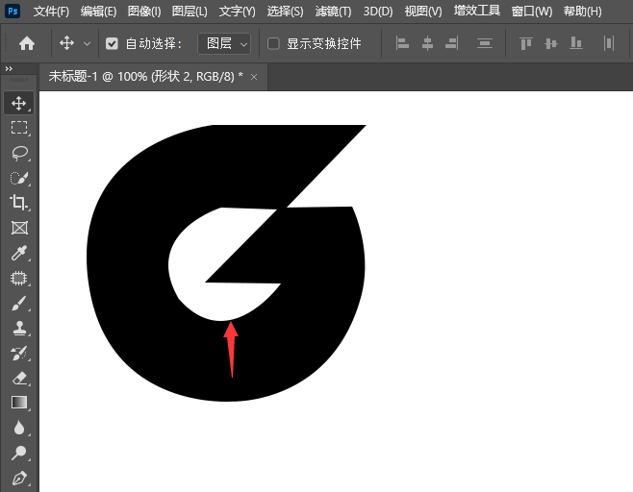Click the 未标题-1 document tab

click(143, 77)
